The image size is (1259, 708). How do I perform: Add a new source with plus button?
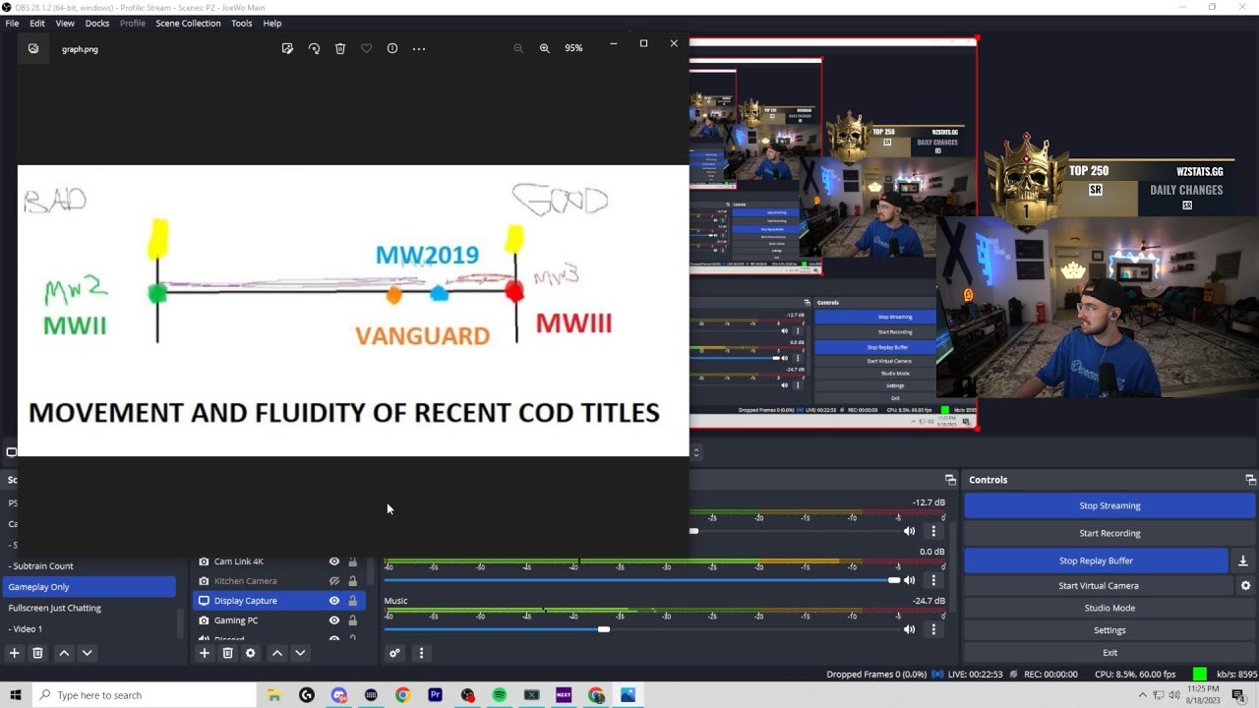205,653
